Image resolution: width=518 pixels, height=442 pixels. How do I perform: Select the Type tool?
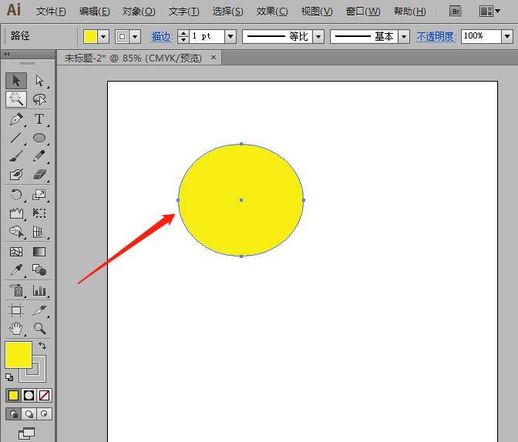(x=39, y=119)
